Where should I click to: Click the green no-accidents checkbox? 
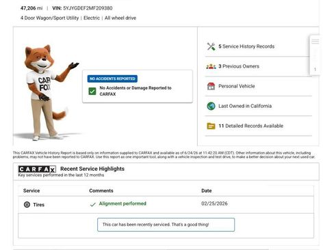coord(92,92)
